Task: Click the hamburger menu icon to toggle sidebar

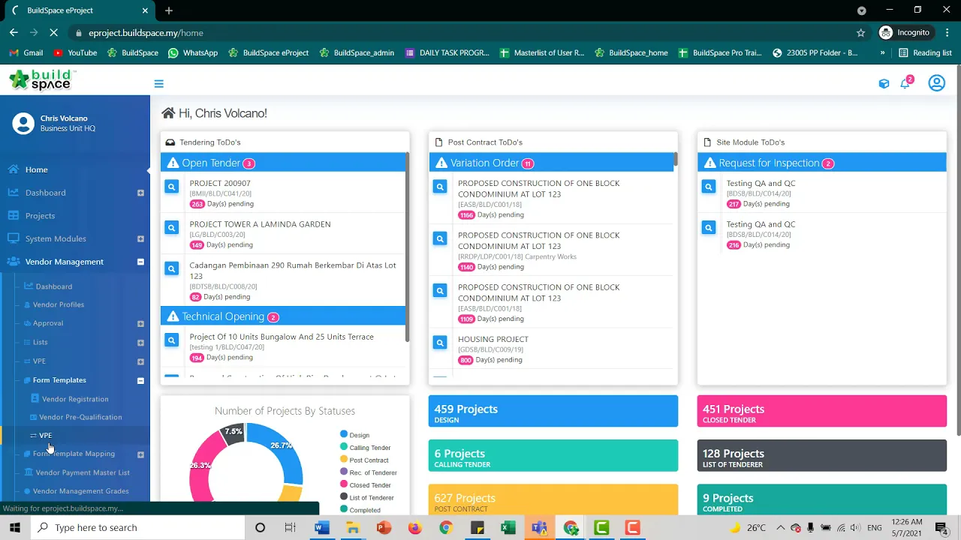Action: tap(158, 84)
